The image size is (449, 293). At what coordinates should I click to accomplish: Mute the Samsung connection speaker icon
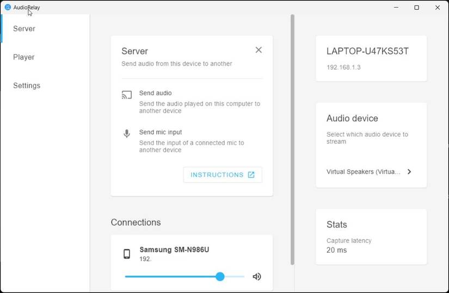257,277
